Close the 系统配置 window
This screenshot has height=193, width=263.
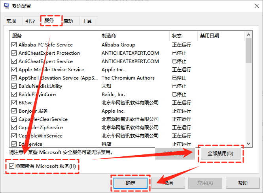pos(256,6)
